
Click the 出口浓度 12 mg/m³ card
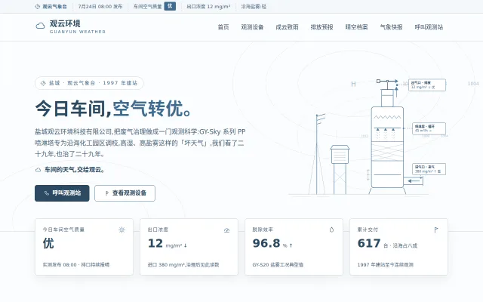pyautogui.click(x=189, y=247)
